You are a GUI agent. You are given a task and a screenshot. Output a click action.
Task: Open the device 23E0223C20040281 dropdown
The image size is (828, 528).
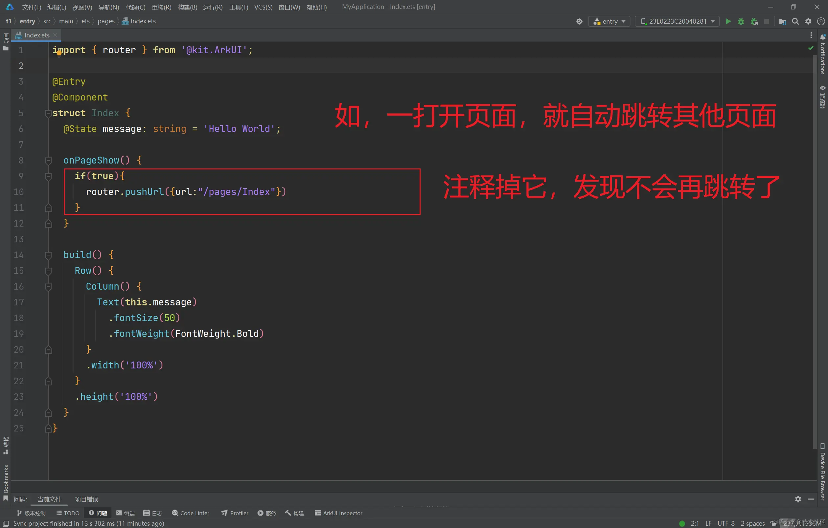[677, 21]
